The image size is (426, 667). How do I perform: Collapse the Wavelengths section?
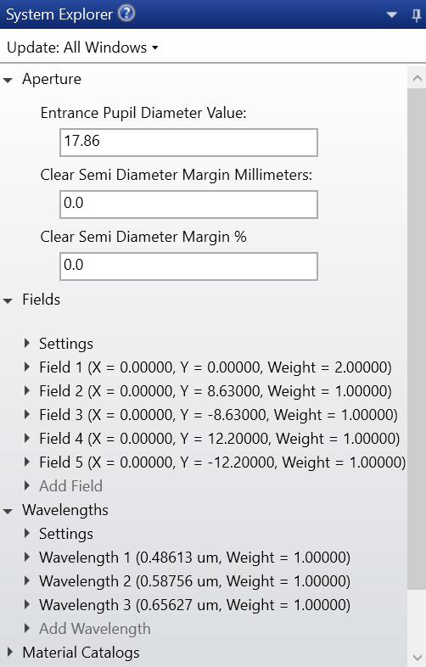(x=8, y=511)
